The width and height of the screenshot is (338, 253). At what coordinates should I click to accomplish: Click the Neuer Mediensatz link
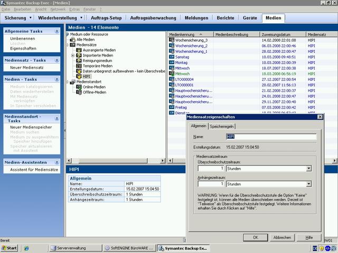click(x=27, y=67)
